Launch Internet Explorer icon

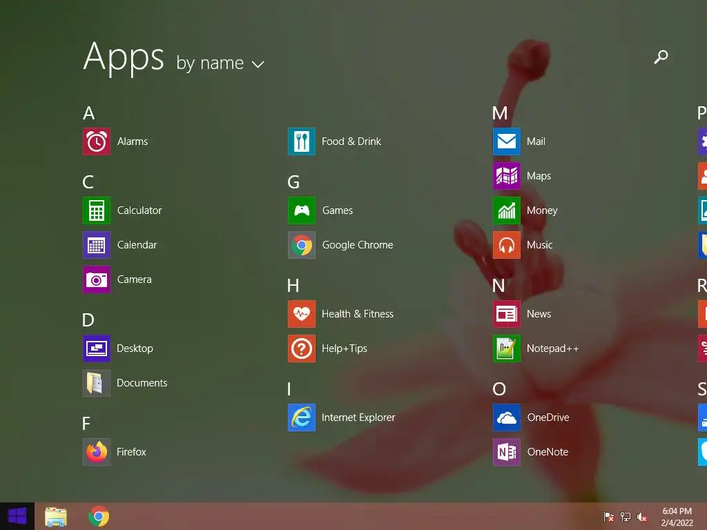[x=302, y=418]
